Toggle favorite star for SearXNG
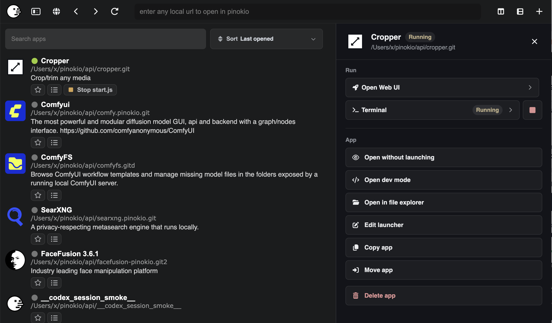 (x=38, y=239)
